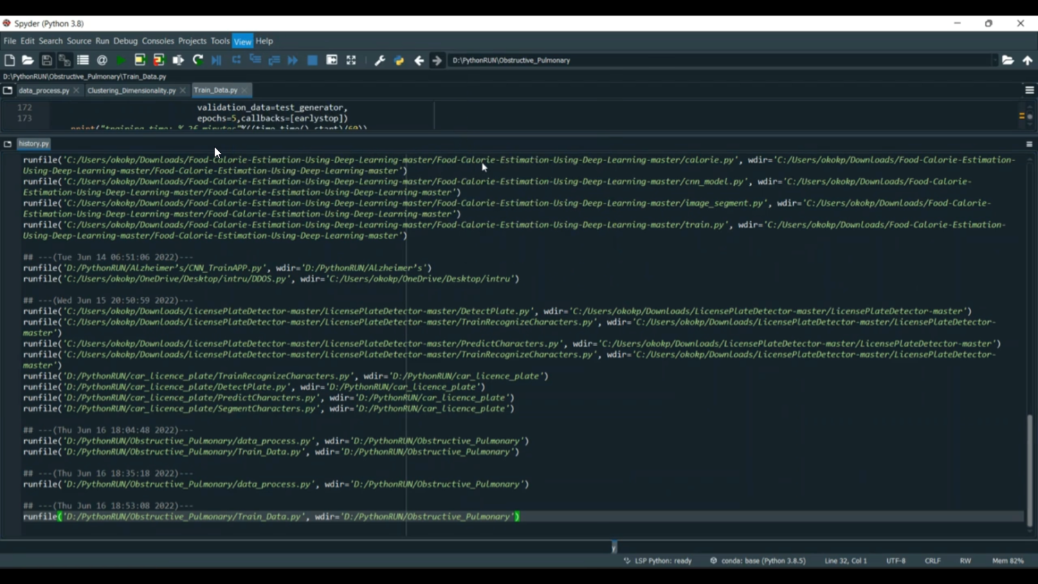
Task: Expand the working directory path dropdown
Action: click(994, 60)
